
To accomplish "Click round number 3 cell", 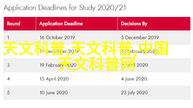I will point(20,65).
